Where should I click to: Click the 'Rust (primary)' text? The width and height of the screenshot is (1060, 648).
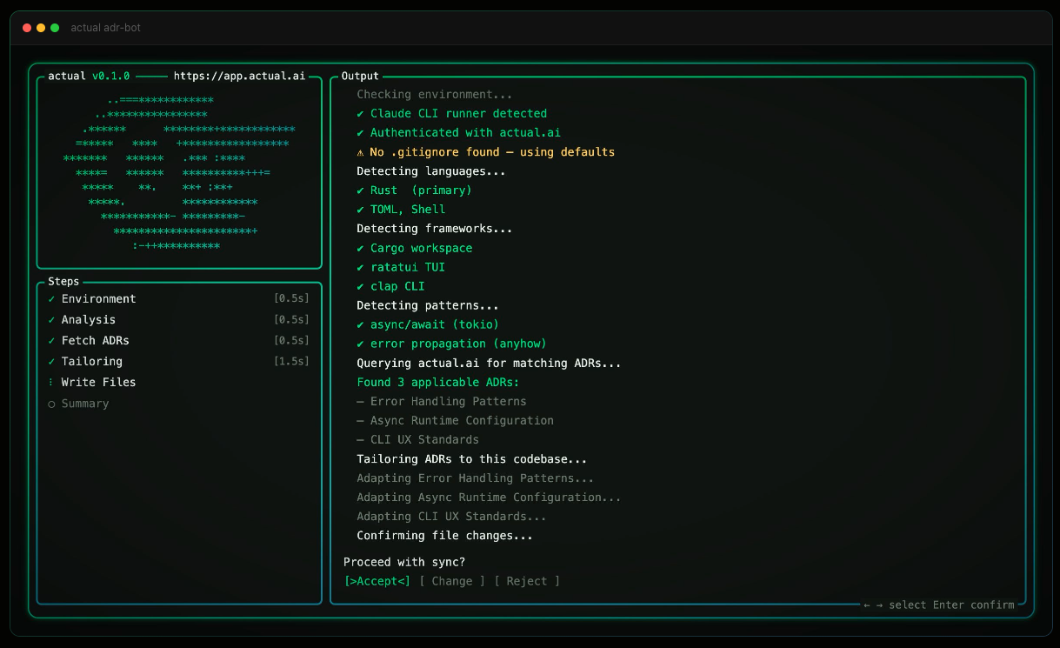(421, 190)
